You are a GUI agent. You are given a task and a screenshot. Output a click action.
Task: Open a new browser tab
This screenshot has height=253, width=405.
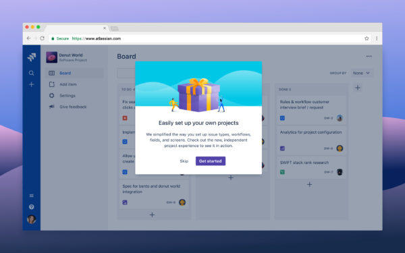[115, 28]
